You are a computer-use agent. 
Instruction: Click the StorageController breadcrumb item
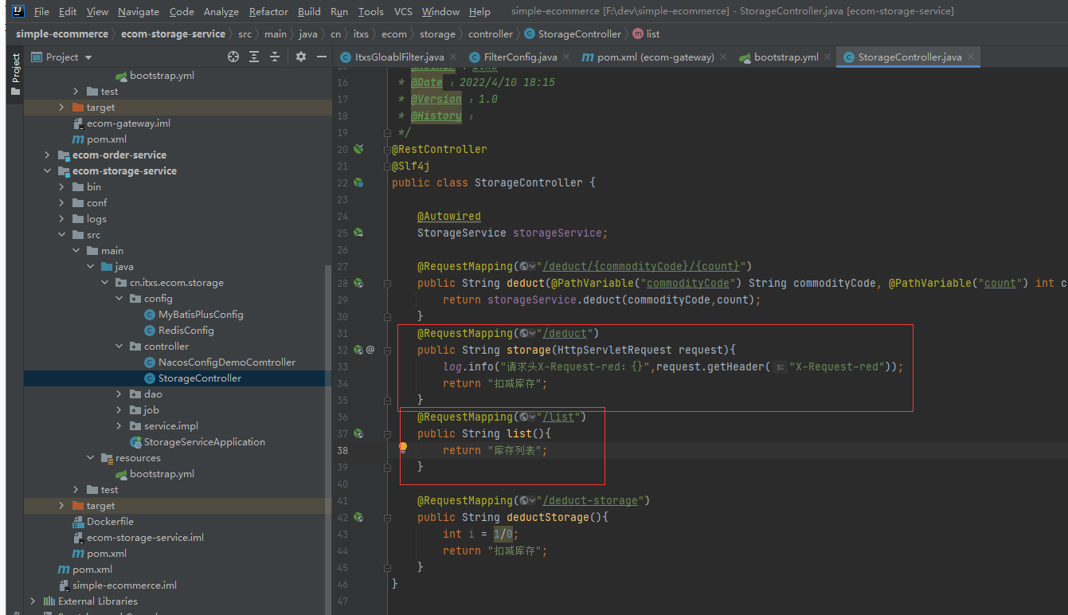coord(573,34)
